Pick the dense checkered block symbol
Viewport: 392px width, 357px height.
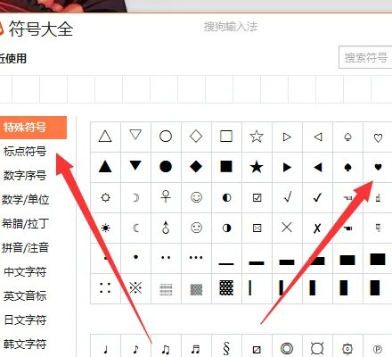[x=226, y=288]
